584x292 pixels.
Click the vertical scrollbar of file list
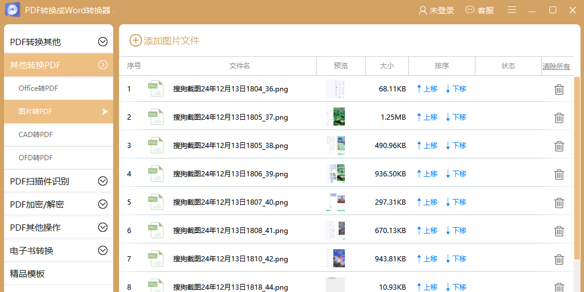pyautogui.click(x=576, y=168)
